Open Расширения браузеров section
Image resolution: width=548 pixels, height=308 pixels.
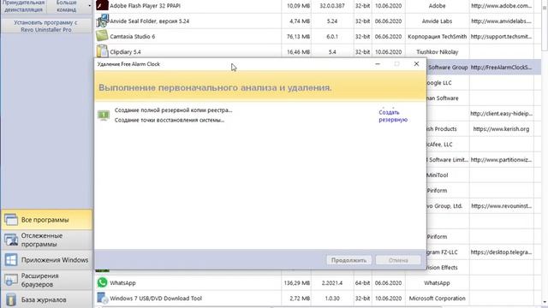click(46, 280)
